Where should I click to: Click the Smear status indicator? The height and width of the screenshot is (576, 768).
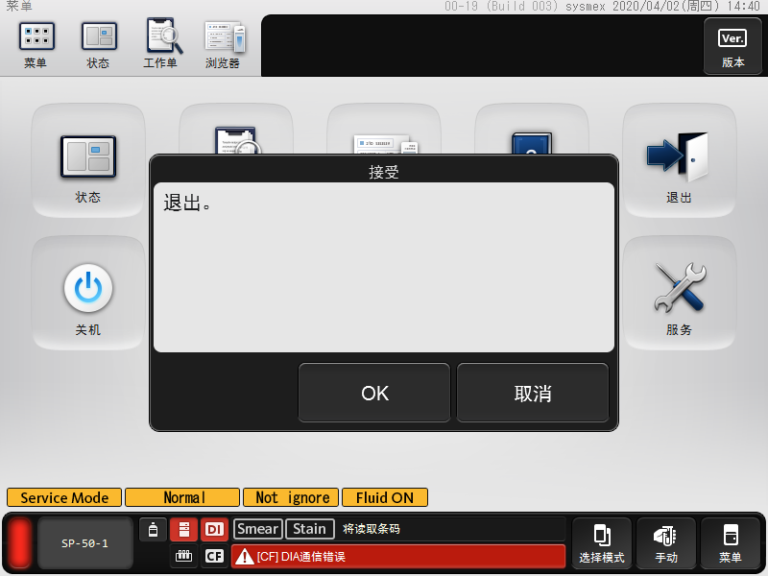point(258,529)
